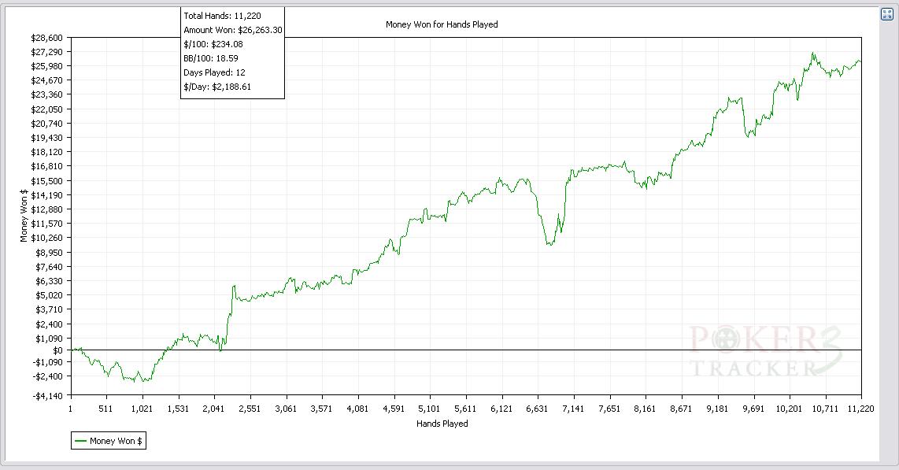Select the 'Money Won $' legend label
The image size is (899, 470).
click(x=116, y=441)
